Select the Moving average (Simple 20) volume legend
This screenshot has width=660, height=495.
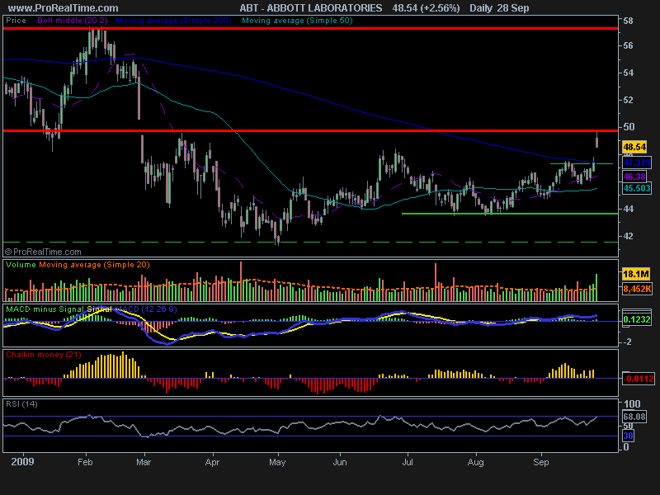[x=94, y=265]
